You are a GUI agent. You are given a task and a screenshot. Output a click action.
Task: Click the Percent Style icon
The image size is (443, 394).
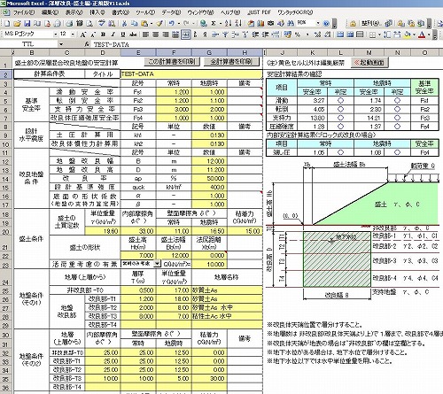click(298, 35)
